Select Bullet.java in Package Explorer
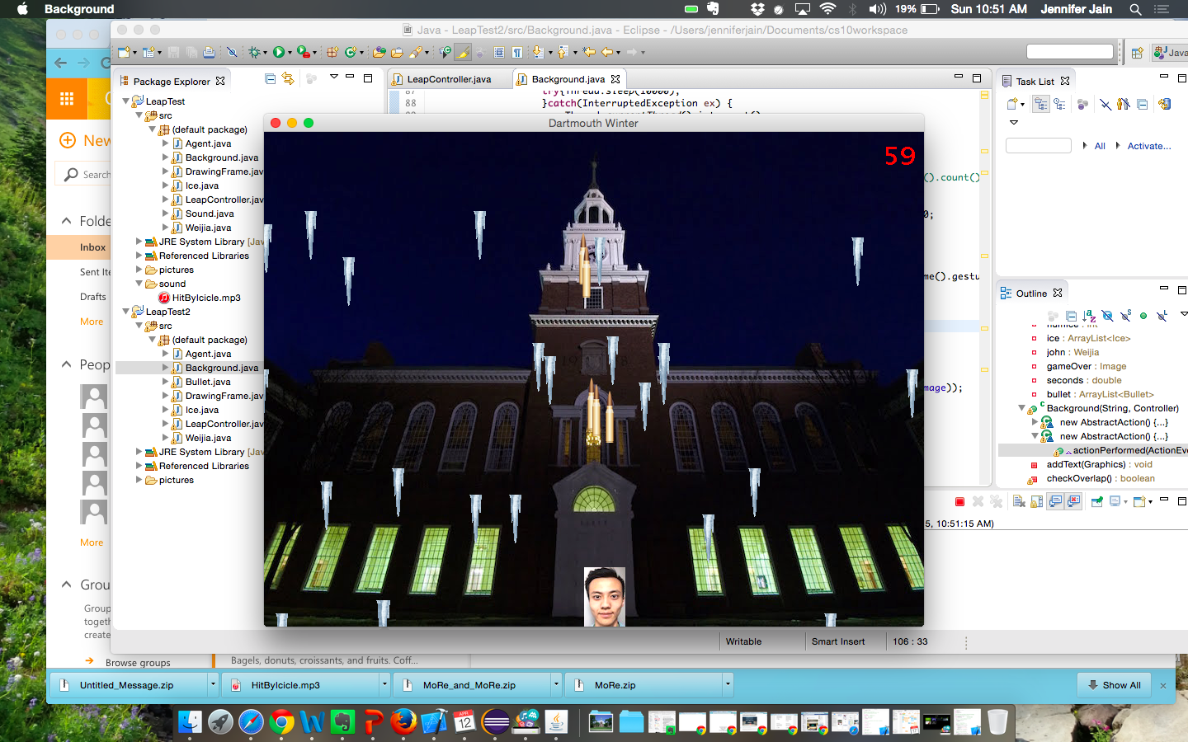Screen dimensions: 1188x742 pyautogui.click(x=208, y=382)
